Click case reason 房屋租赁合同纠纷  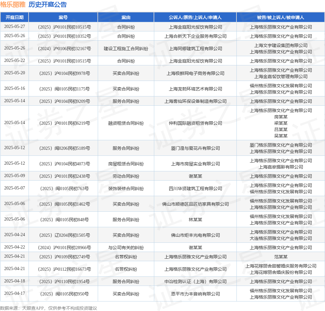point(126,164)
